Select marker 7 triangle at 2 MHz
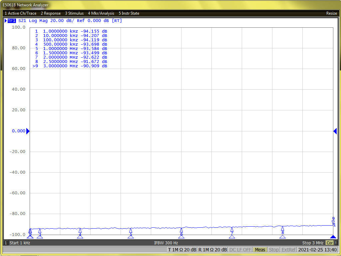This screenshot has height=256, width=341. coord(232,230)
